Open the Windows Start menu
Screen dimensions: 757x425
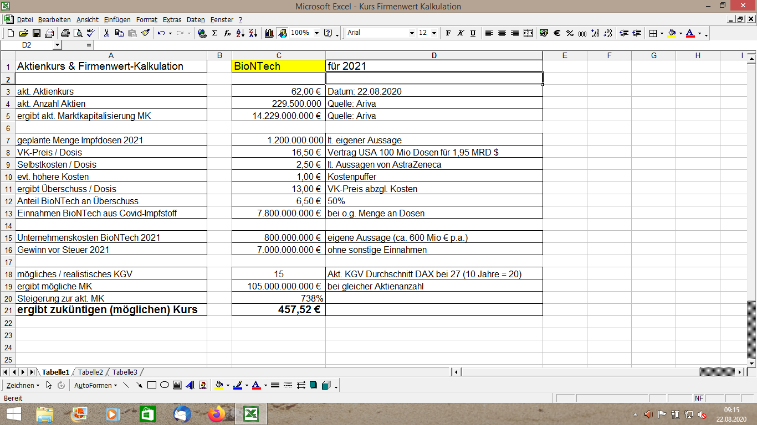tap(13, 414)
